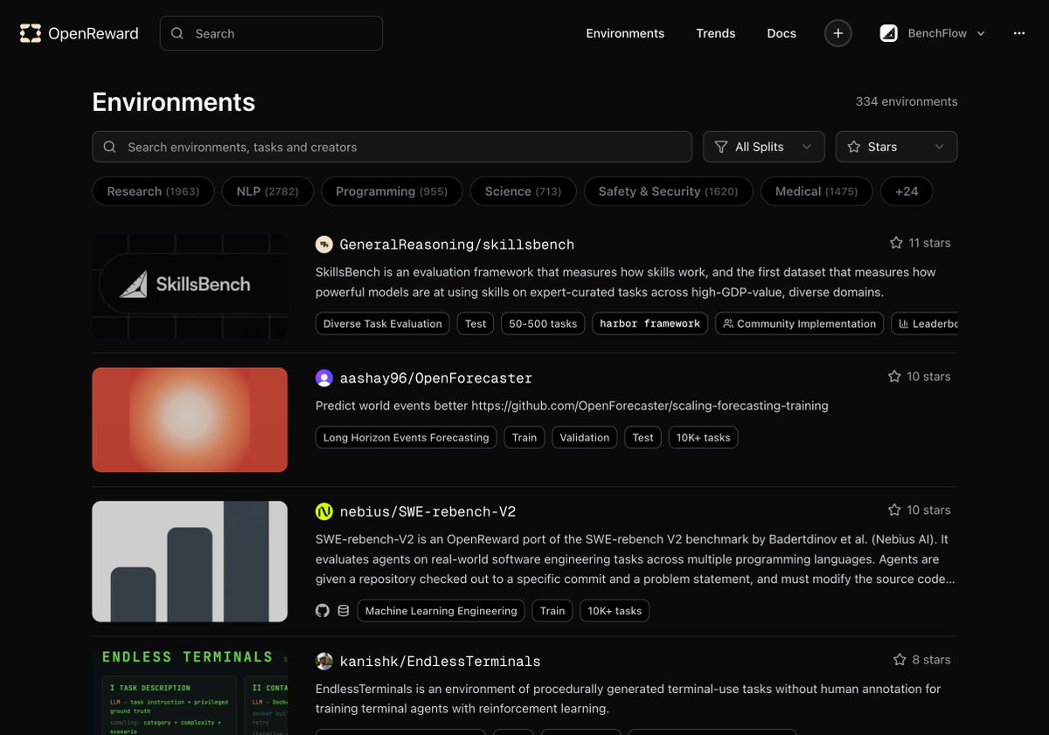Open the GitHub icon on SWE-rebench-V2
Image resolution: width=1049 pixels, height=735 pixels.
pos(323,611)
